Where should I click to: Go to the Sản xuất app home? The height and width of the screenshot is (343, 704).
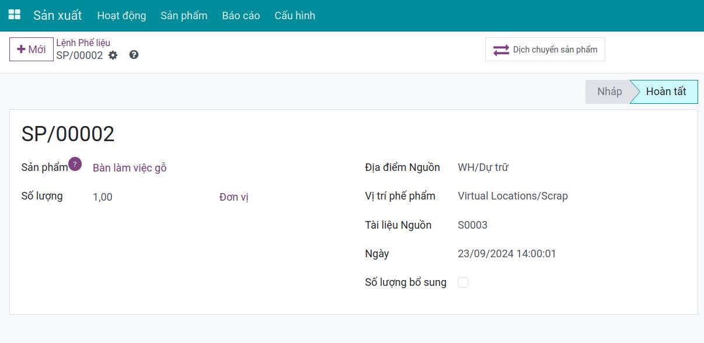[x=57, y=16]
